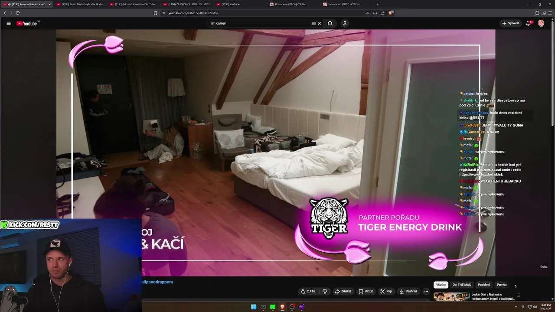Click system tray microphone icon
555x312 pixels.
pyautogui.click(x=522, y=307)
